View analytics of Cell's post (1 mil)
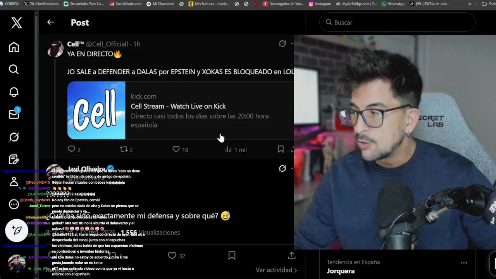Viewport: 496px width, 279px height. (x=236, y=149)
